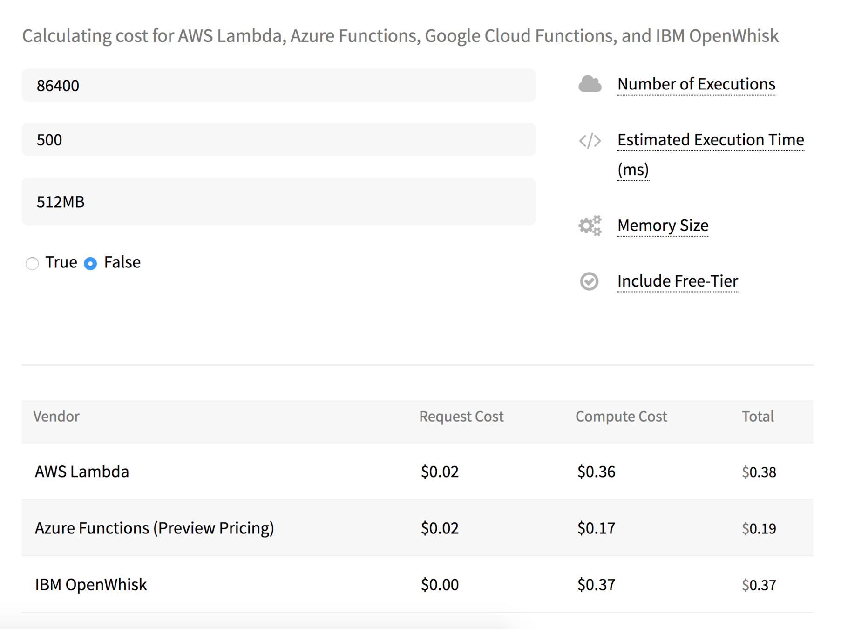Click the Request Cost column header
The image size is (848, 629).
[461, 416]
